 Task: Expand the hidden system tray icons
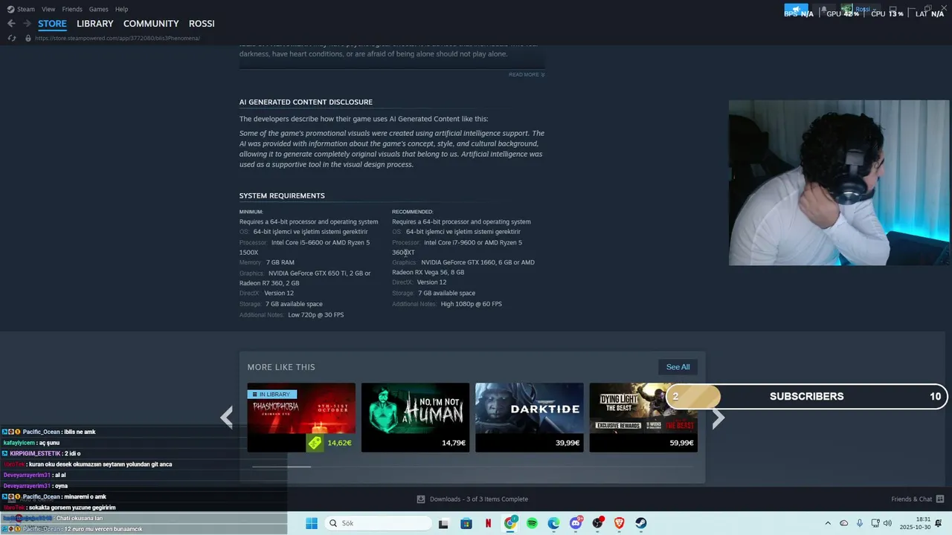828,523
